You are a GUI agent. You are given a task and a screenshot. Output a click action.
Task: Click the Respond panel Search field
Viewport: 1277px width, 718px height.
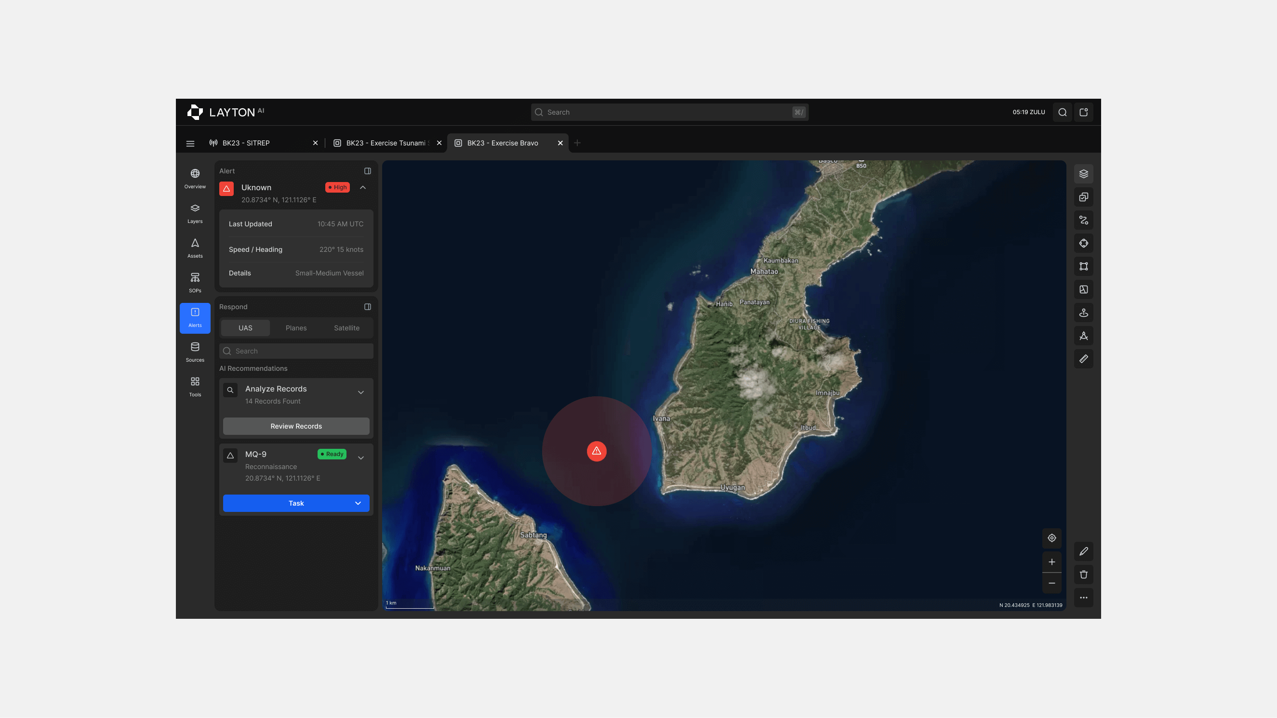pos(296,352)
